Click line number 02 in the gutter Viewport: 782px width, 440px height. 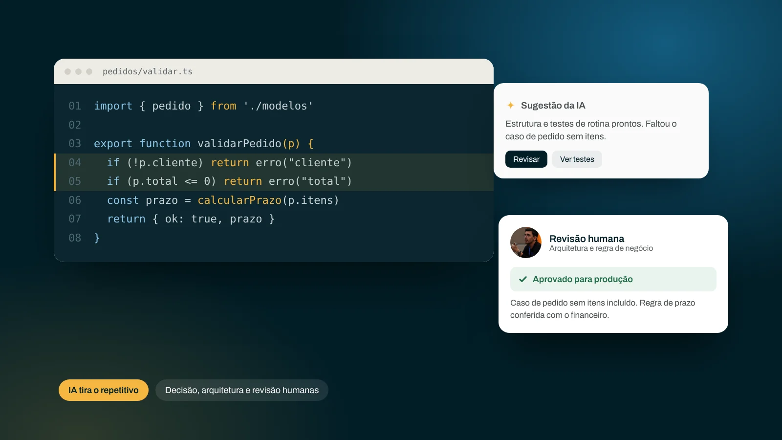point(75,125)
